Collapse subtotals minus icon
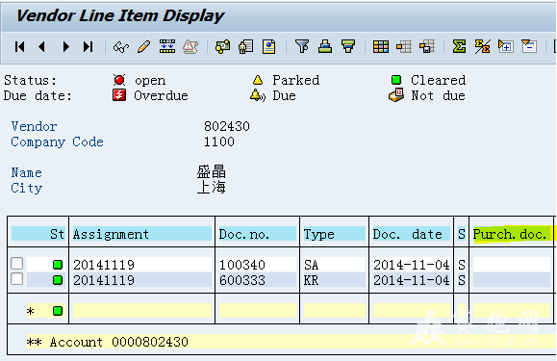 coord(528,46)
